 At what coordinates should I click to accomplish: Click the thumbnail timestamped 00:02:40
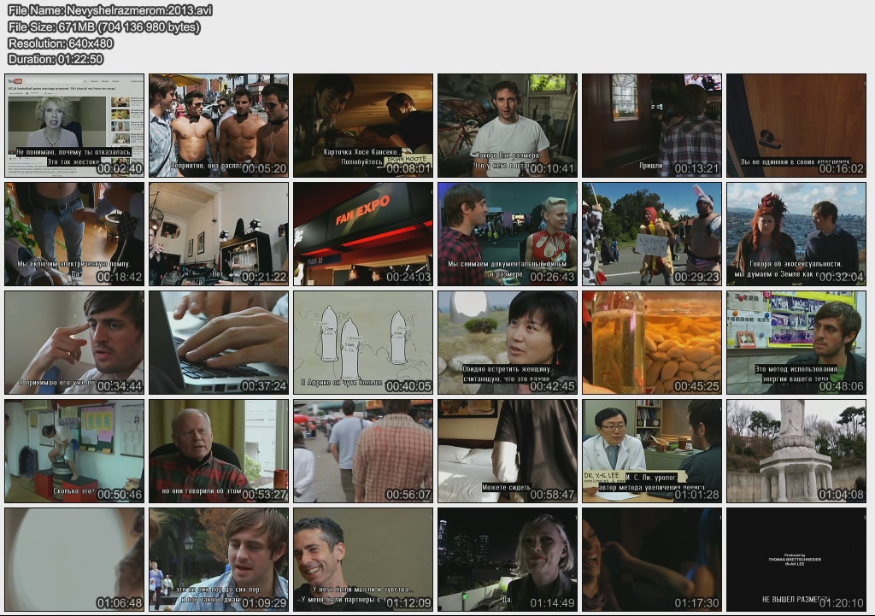(x=74, y=126)
